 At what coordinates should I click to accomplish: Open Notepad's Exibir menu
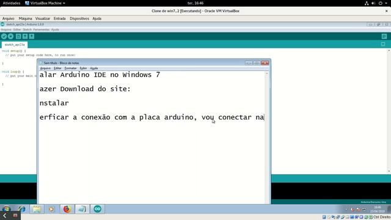coord(83,68)
